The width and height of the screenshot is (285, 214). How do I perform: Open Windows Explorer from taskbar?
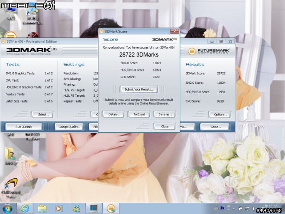tap(42, 209)
